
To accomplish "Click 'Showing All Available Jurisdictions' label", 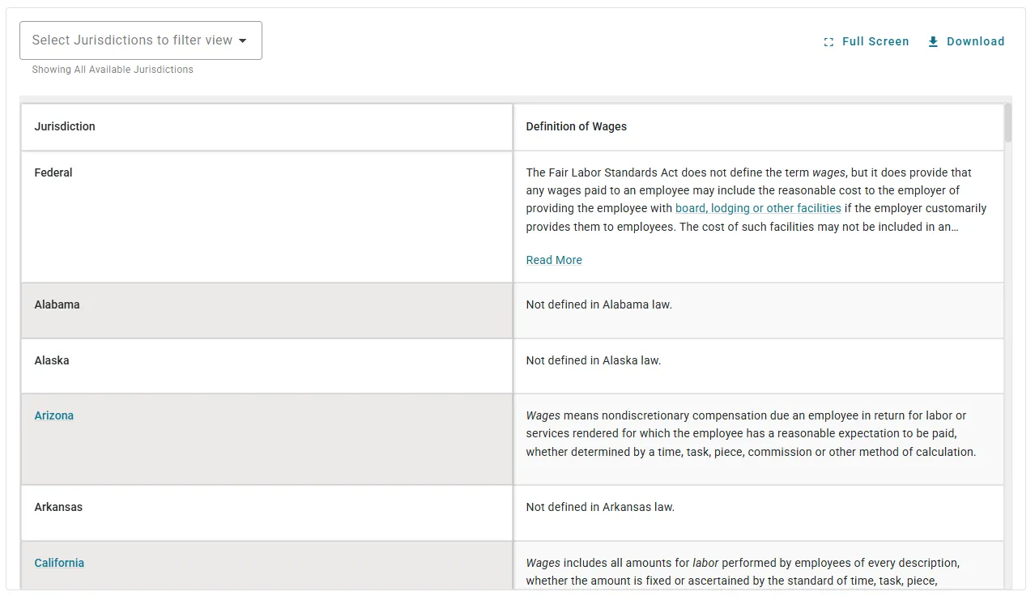I will pyautogui.click(x=112, y=69).
